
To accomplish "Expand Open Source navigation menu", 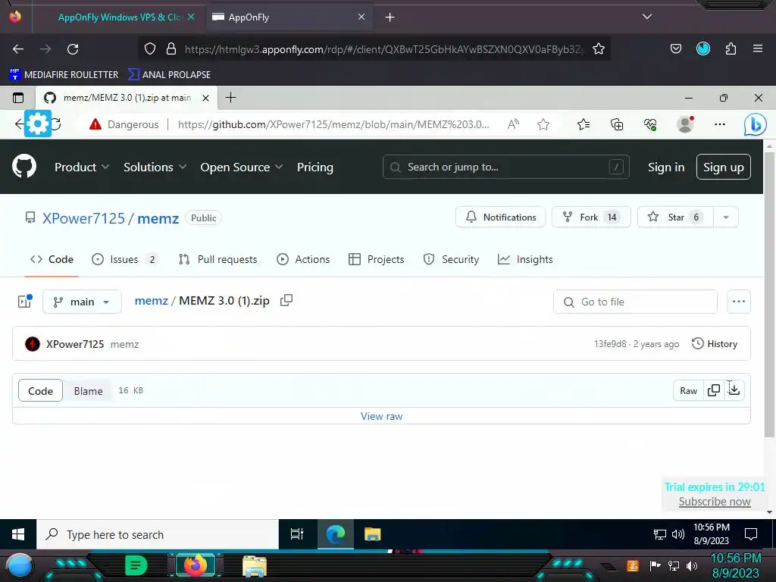I will pyautogui.click(x=242, y=167).
